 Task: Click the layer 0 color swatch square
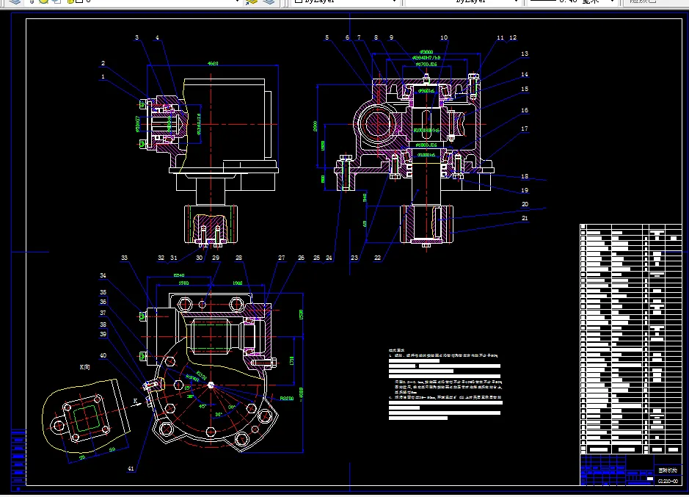click(x=79, y=1)
